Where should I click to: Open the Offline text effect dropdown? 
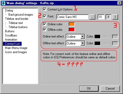(82, 43)
